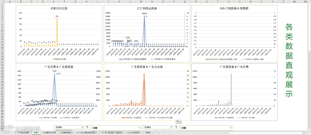Click the 求和项:已订购商品销售额 legend entry
The width and height of the screenshot is (311, 135).
pyautogui.click(x=132, y=59)
